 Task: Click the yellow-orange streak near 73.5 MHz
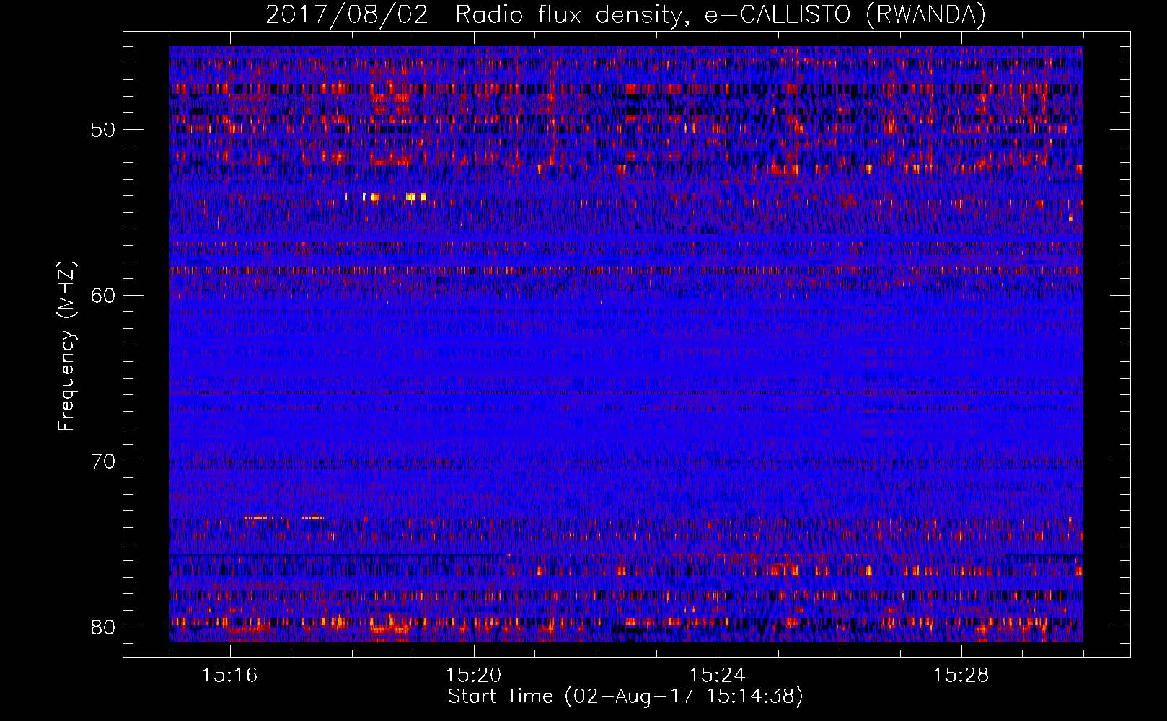click(x=284, y=518)
